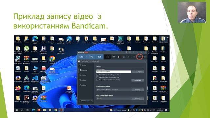Open Scheduled Recording Settings button
The image size is (210, 118).
coord(138,89)
